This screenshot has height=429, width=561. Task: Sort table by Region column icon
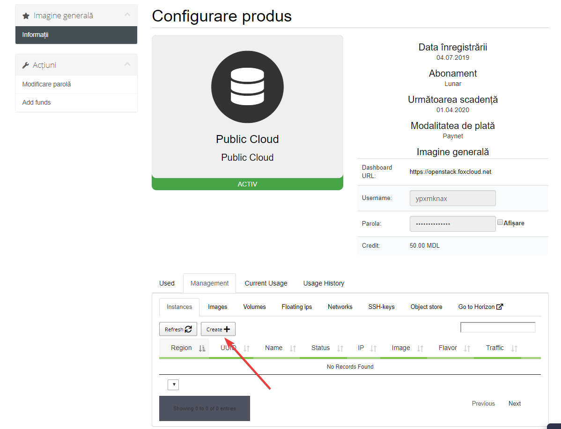(x=202, y=348)
